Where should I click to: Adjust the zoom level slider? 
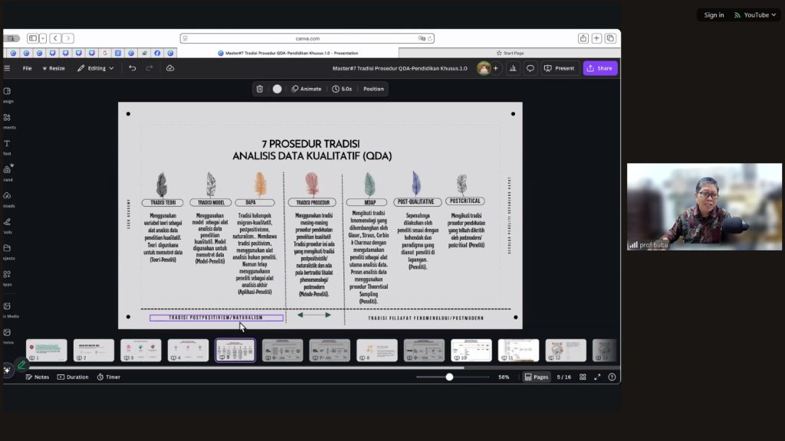(449, 377)
